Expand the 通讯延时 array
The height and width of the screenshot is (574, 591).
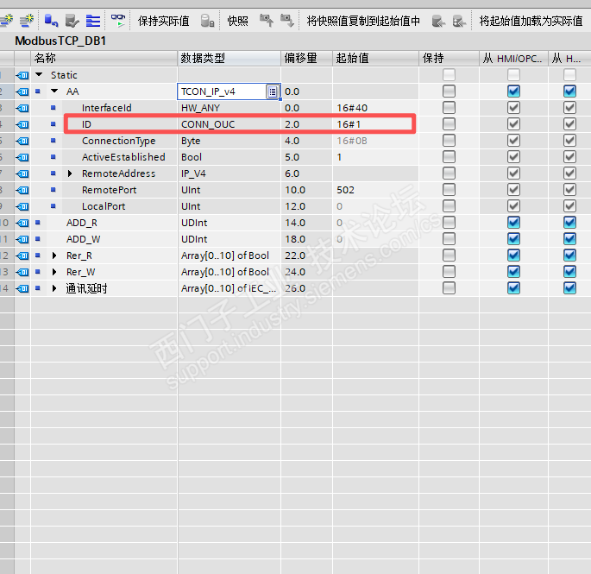coord(54,288)
